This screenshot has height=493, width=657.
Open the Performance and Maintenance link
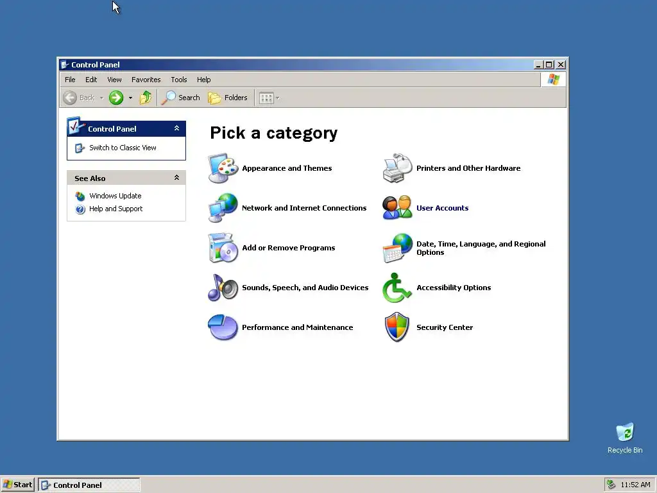point(298,327)
